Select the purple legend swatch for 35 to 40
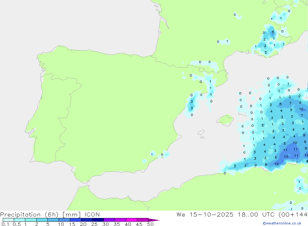This screenshot has height=226, width=308. coord(120,220)
